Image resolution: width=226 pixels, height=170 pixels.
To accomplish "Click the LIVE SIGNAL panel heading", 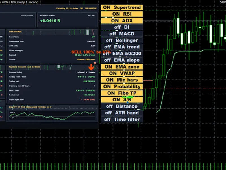I will click(x=15, y=31).
